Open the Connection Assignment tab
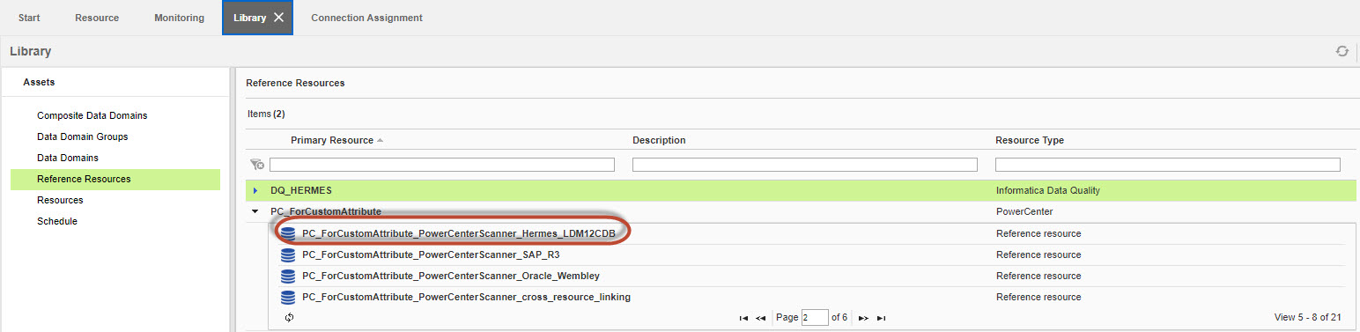The image size is (1360, 332). [x=366, y=18]
